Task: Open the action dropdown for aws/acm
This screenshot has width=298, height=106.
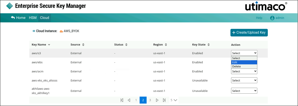Action: pos(244,71)
